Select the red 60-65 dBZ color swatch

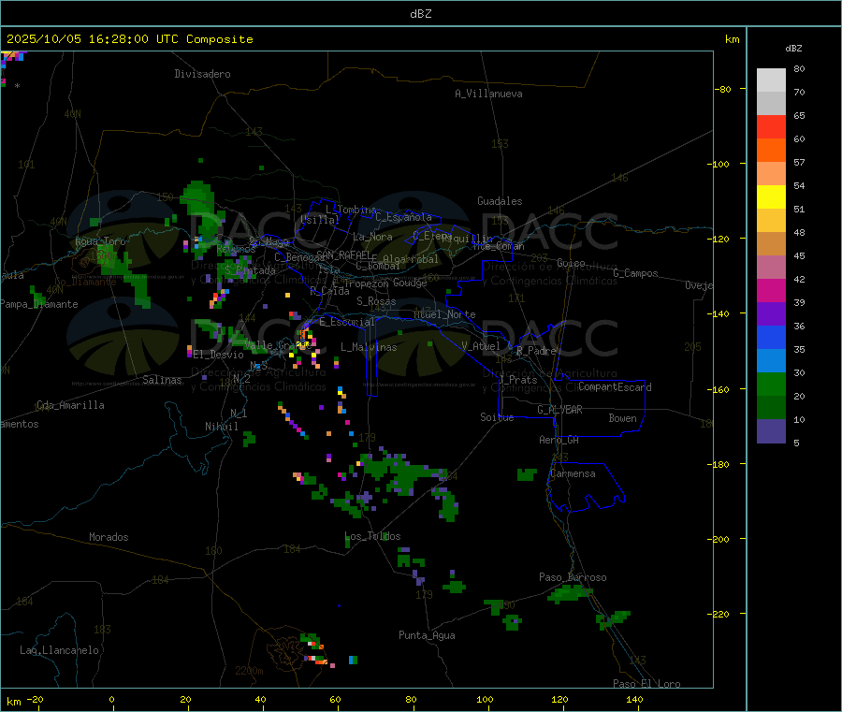[771, 127]
